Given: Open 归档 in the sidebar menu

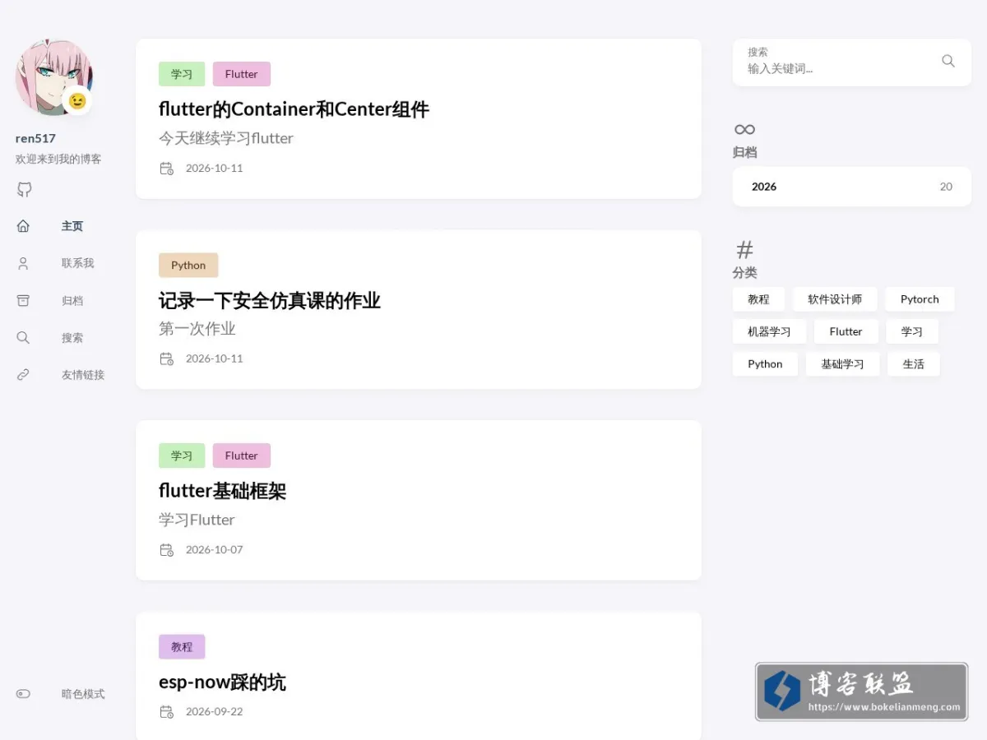Looking at the screenshot, I should pos(72,301).
